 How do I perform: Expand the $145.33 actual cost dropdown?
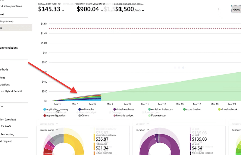pos(63,11)
